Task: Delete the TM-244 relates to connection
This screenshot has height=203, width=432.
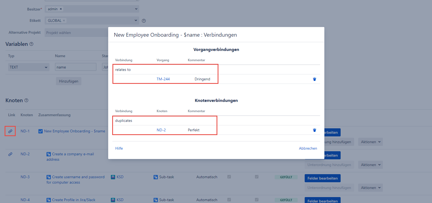Action: click(314, 79)
